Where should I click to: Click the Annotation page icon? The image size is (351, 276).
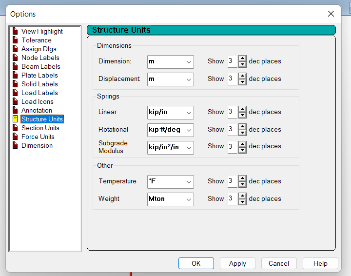(x=15, y=110)
